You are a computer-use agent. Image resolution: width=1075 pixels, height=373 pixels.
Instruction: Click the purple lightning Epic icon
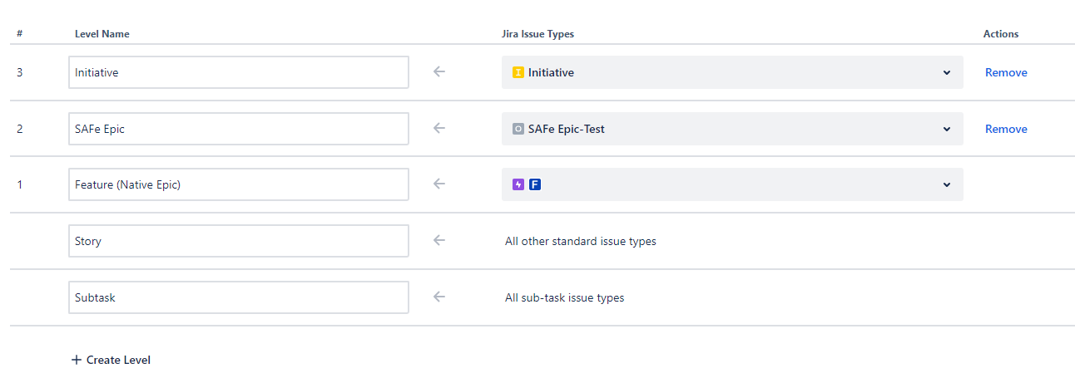click(518, 184)
